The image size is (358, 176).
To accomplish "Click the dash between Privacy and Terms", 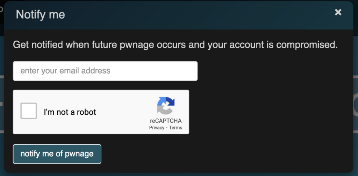I will tap(167, 128).
